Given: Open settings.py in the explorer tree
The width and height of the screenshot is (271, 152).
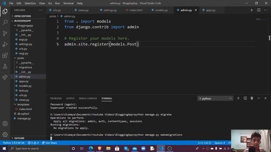Looking at the screenshot, I should point(25,44).
